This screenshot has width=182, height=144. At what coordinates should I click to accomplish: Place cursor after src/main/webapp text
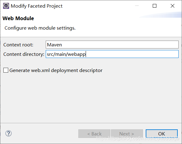[86, 54]
